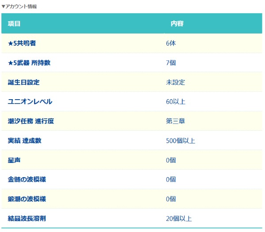
Task: Click the 未設定 value cell
Action: point(175,82)
